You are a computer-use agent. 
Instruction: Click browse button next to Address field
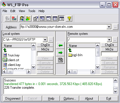(x=115, y=27)
